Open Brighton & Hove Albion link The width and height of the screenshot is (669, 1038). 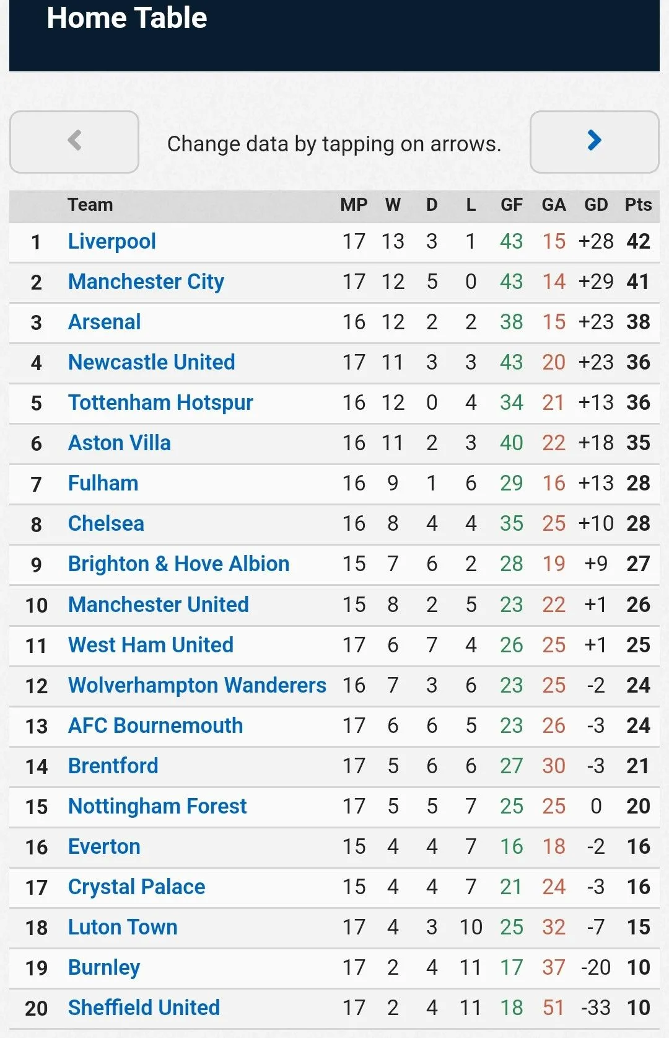(x=178, y=564)
